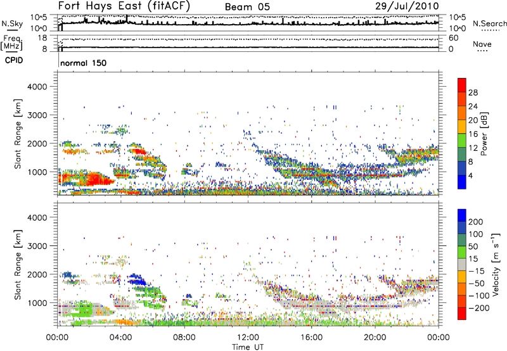Viewport: 507px width, 351px height.
Task: Click the date "29/Jul/2010" in the header
Action: tap(407, 6)
